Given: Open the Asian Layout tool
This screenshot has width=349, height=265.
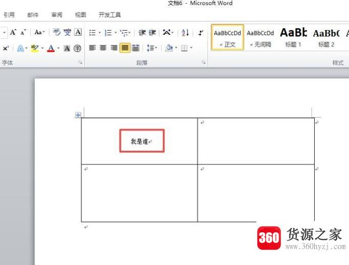Looking at the screenshot, I should pos(166,33).
